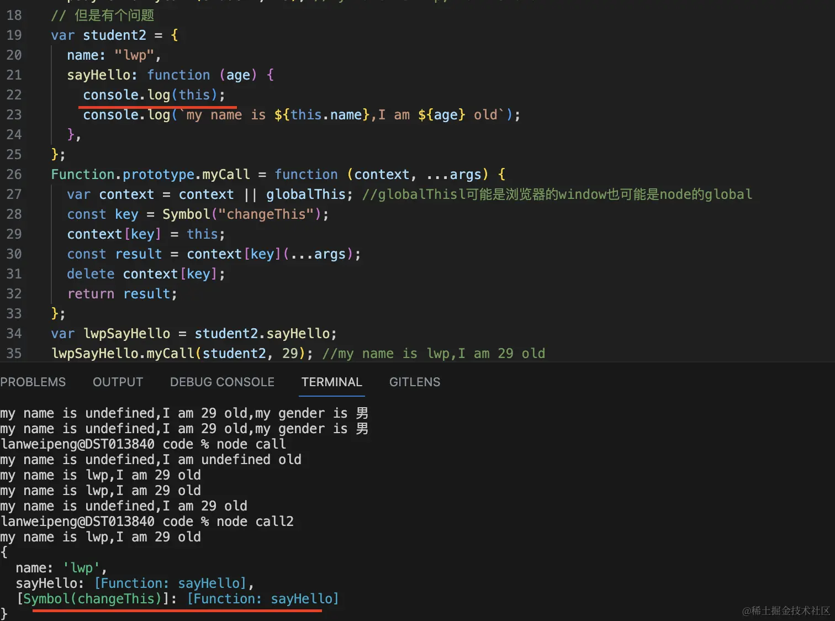The width and height of the screenshot is (835, 621).
Task: Click line number 26 in gutter
Action: tap(14, 175)
